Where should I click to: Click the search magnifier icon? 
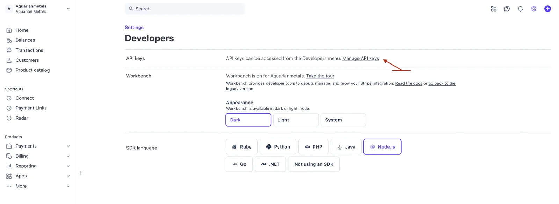(x=131, y=9)
